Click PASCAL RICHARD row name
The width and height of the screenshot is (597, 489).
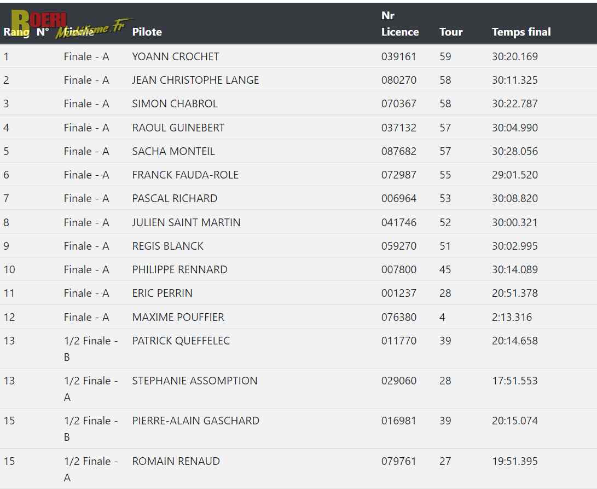175,198
